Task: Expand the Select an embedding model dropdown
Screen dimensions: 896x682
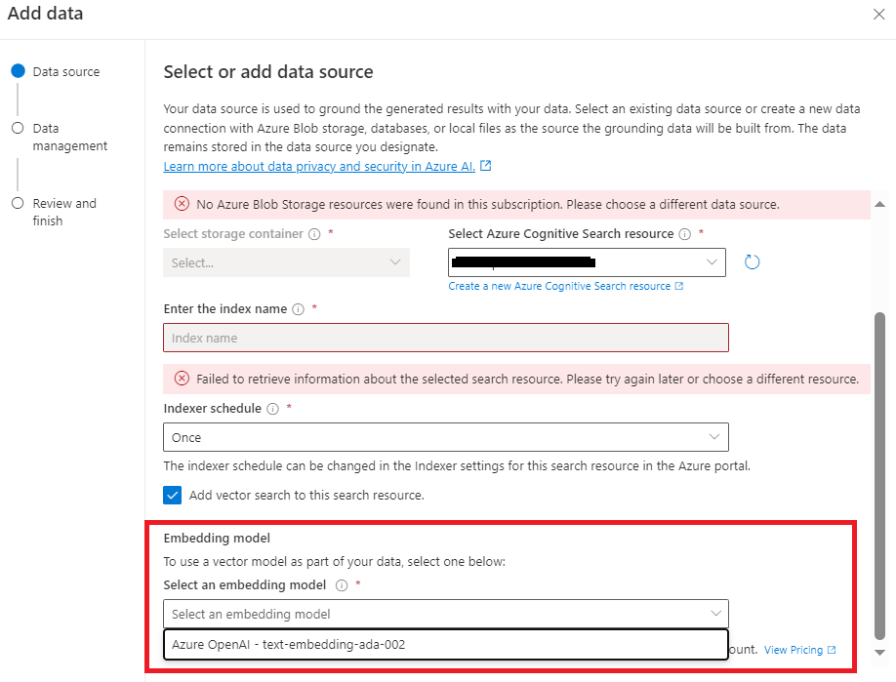Action: [444, 614]
